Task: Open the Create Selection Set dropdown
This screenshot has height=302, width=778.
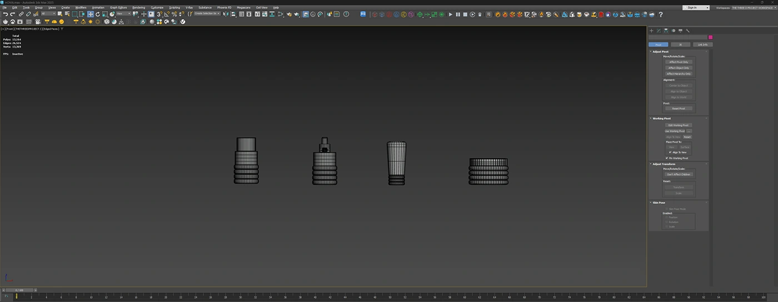Action: tap(207, 13)
